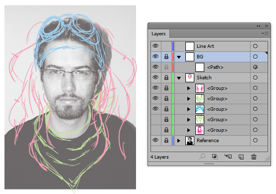The height and width of the screenshot is (194, 276).
Task: Click lock icon on hidden magenta <Group>
Action: coord(166,130)
